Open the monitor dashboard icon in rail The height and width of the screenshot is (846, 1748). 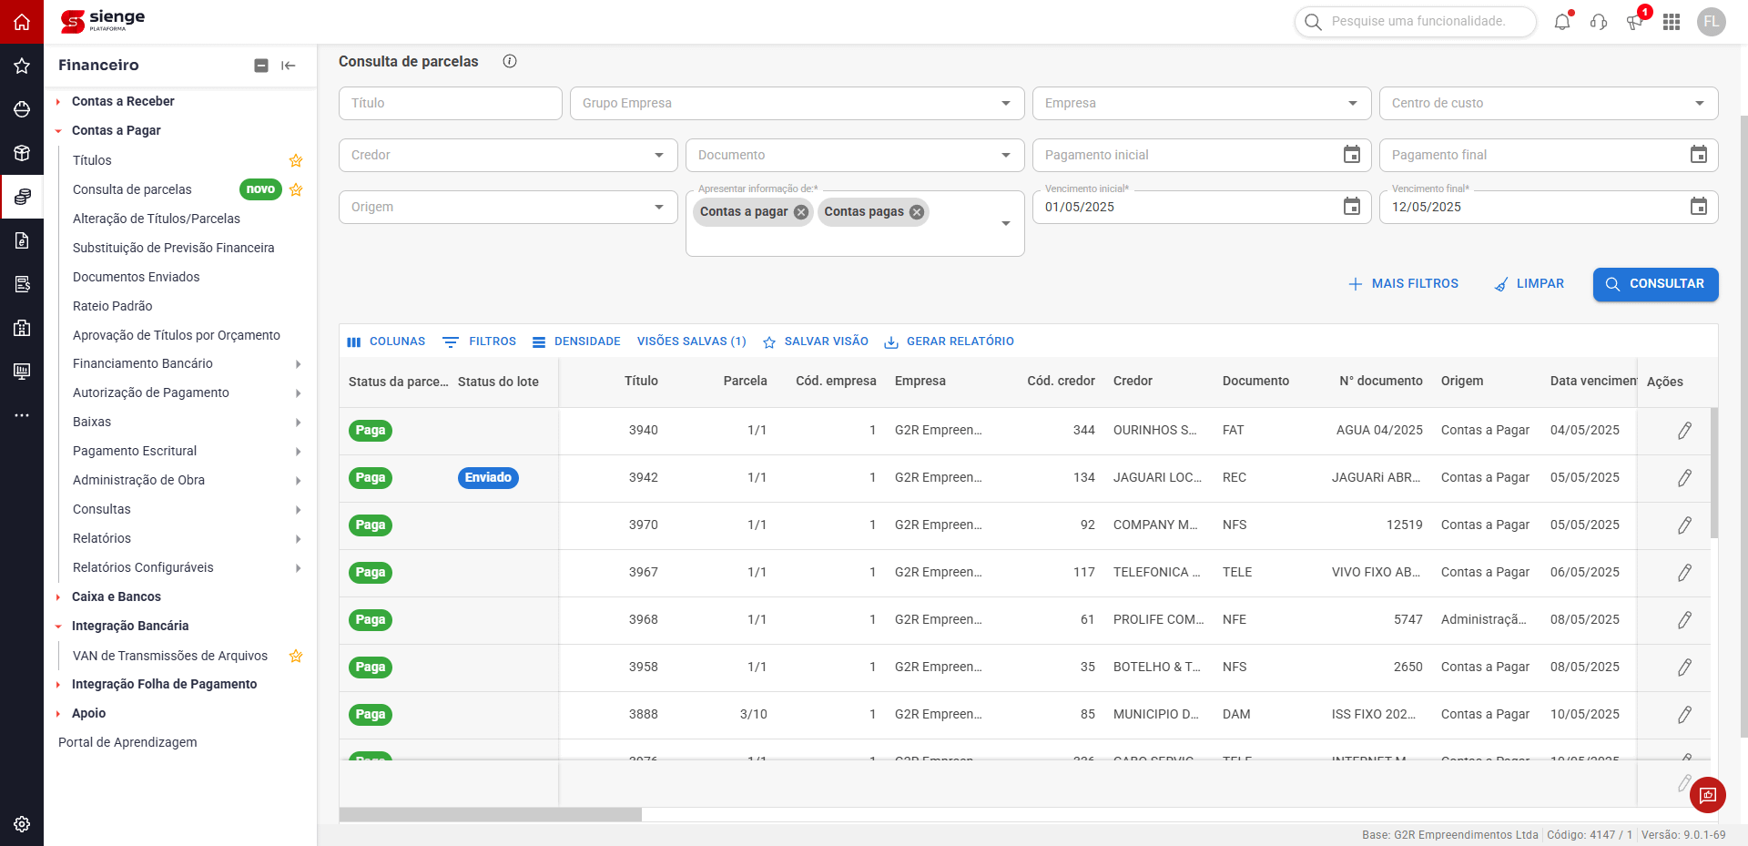coord(22,372)
